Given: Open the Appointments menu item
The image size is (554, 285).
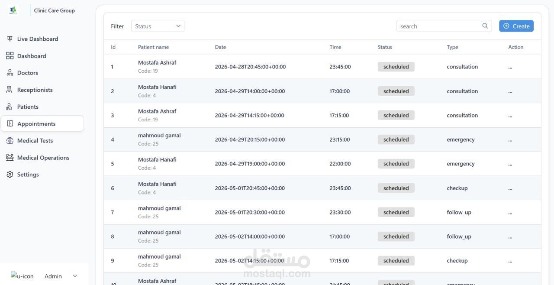Looking at the screenshot, I should [42, 123].
